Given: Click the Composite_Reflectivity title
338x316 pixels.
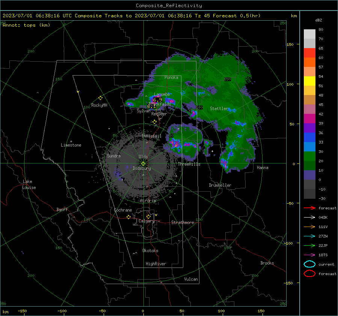Looking at the screenshot, I should 169,6.
